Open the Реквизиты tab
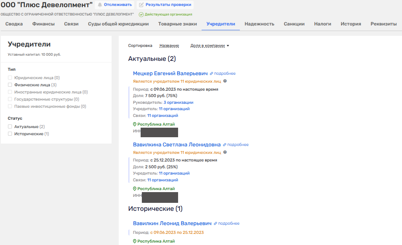 384,24
